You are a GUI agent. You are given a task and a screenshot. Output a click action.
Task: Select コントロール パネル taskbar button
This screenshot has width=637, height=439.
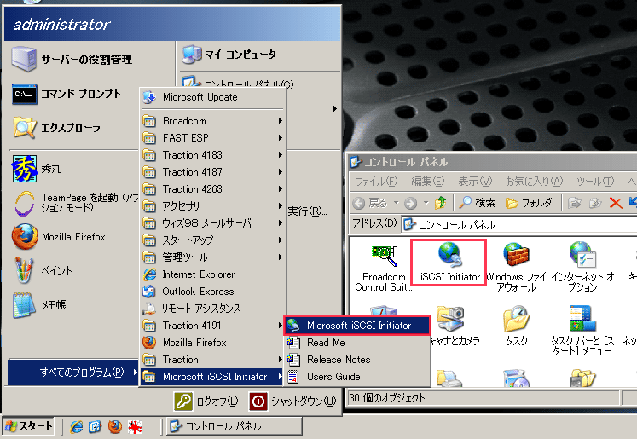[x=235, y=426]
